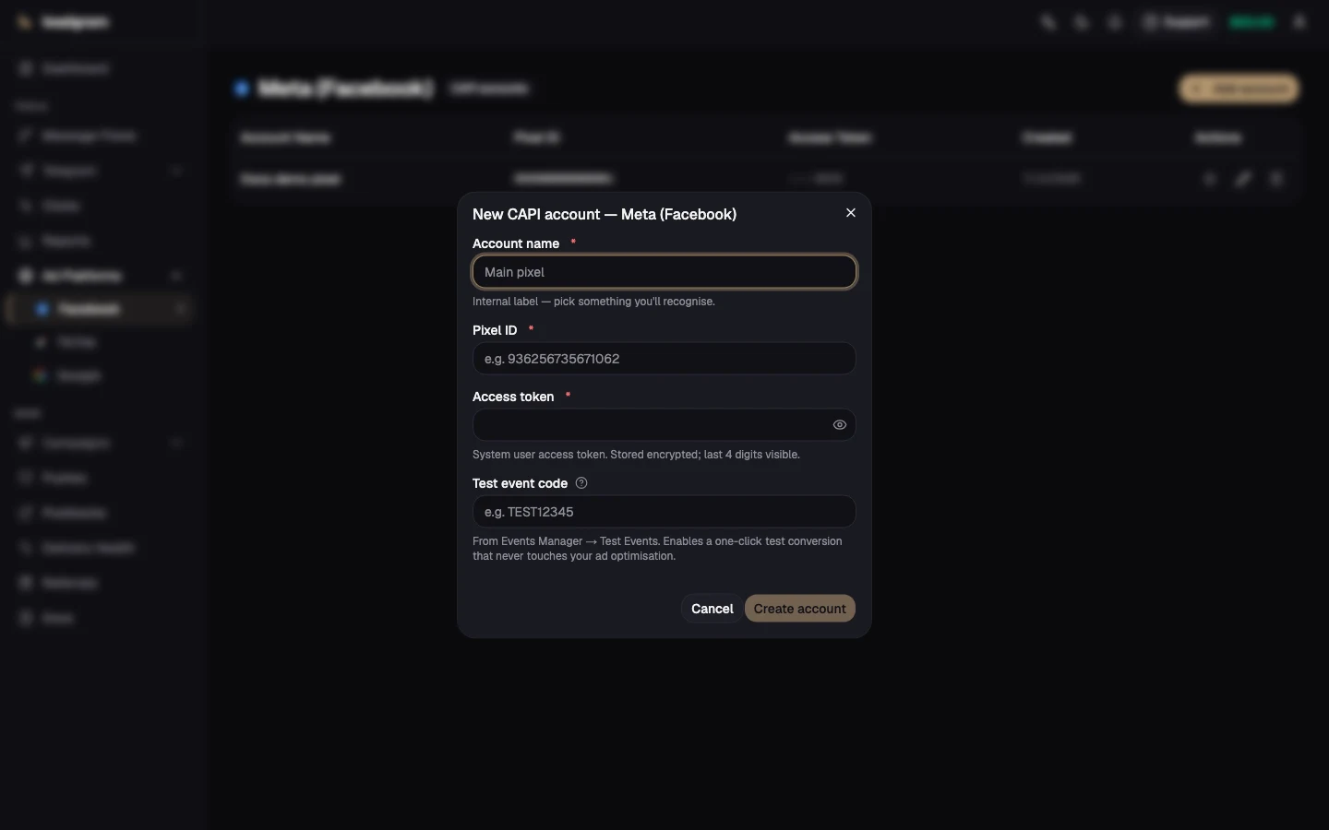
Task: Click the Test event code field
Action: pos(664,512)
